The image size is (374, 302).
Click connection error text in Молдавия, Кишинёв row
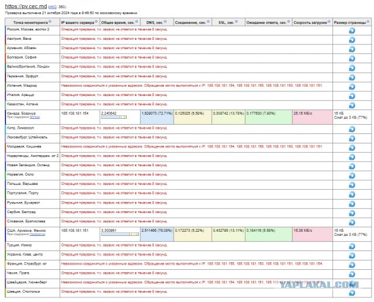coord(192,146)
